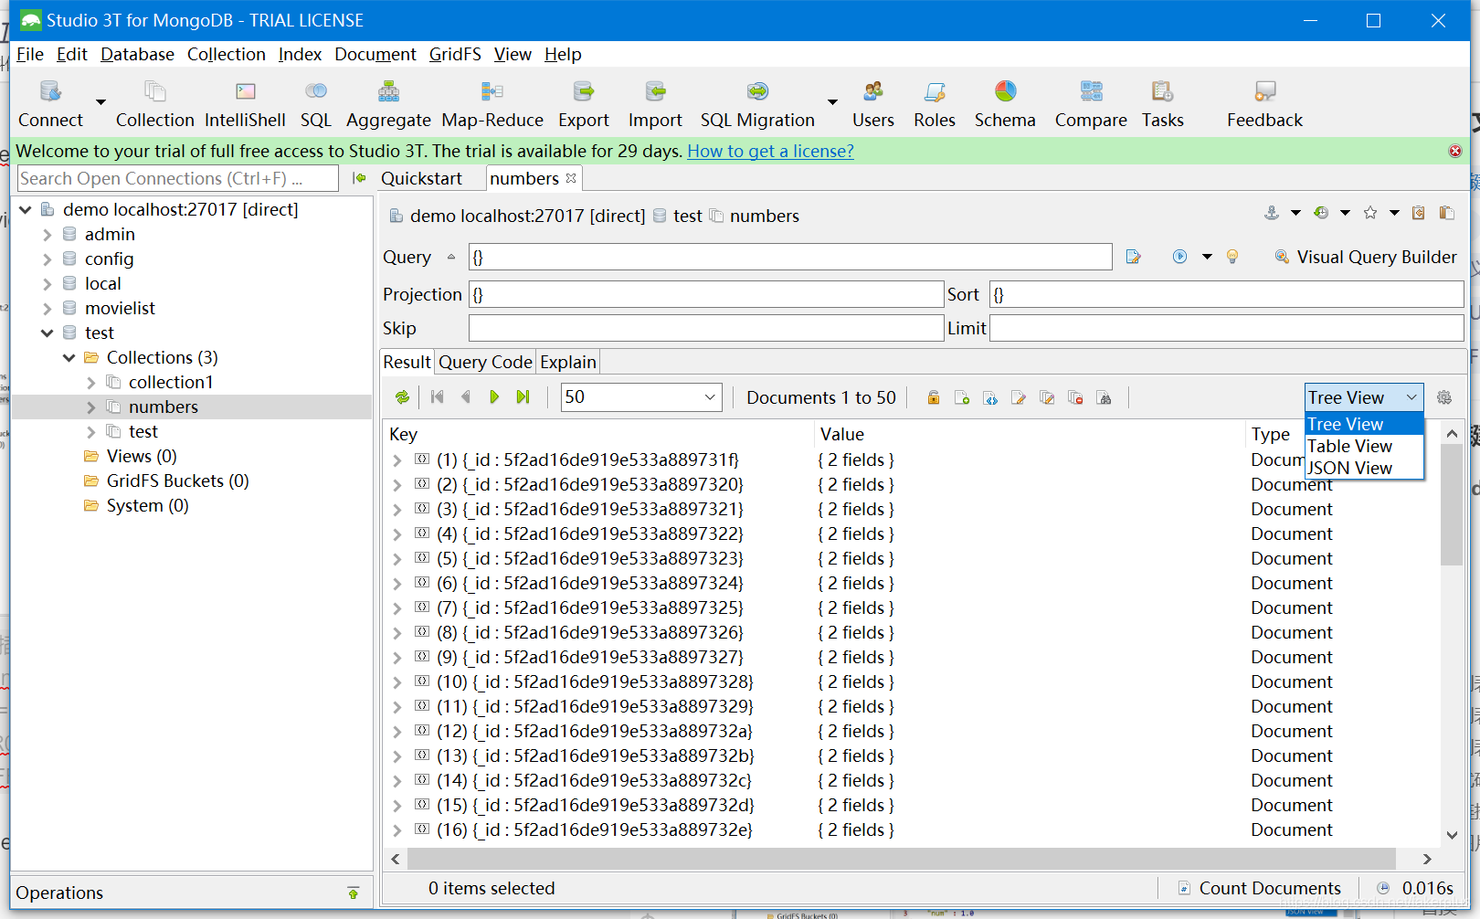Viewport: 1480px width, 919px height.
Task: Click the lightbulb query hint icon
Action: click(1232, 257)
